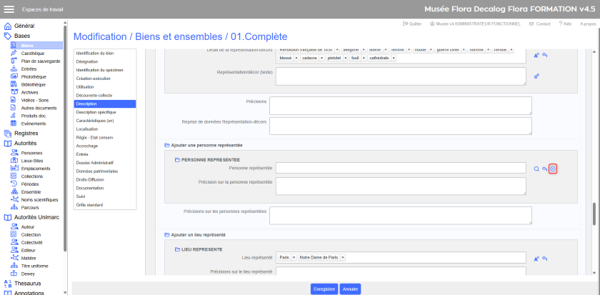Click into the Personne représentée input field
The height and width of the screenshot is (295, 600).
(x=401, y=169)
